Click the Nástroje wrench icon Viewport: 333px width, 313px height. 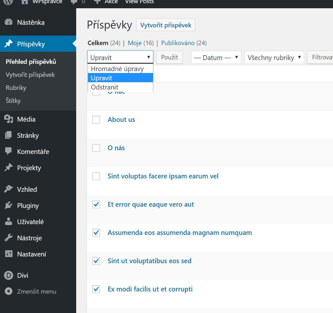pyautogui.click(x=9, y=238)
